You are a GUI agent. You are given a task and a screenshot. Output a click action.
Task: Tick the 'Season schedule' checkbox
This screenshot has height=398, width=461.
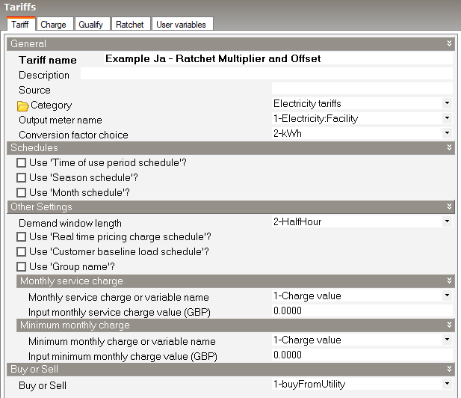click(22, 178)
